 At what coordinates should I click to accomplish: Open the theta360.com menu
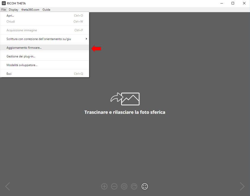[30, 9]
